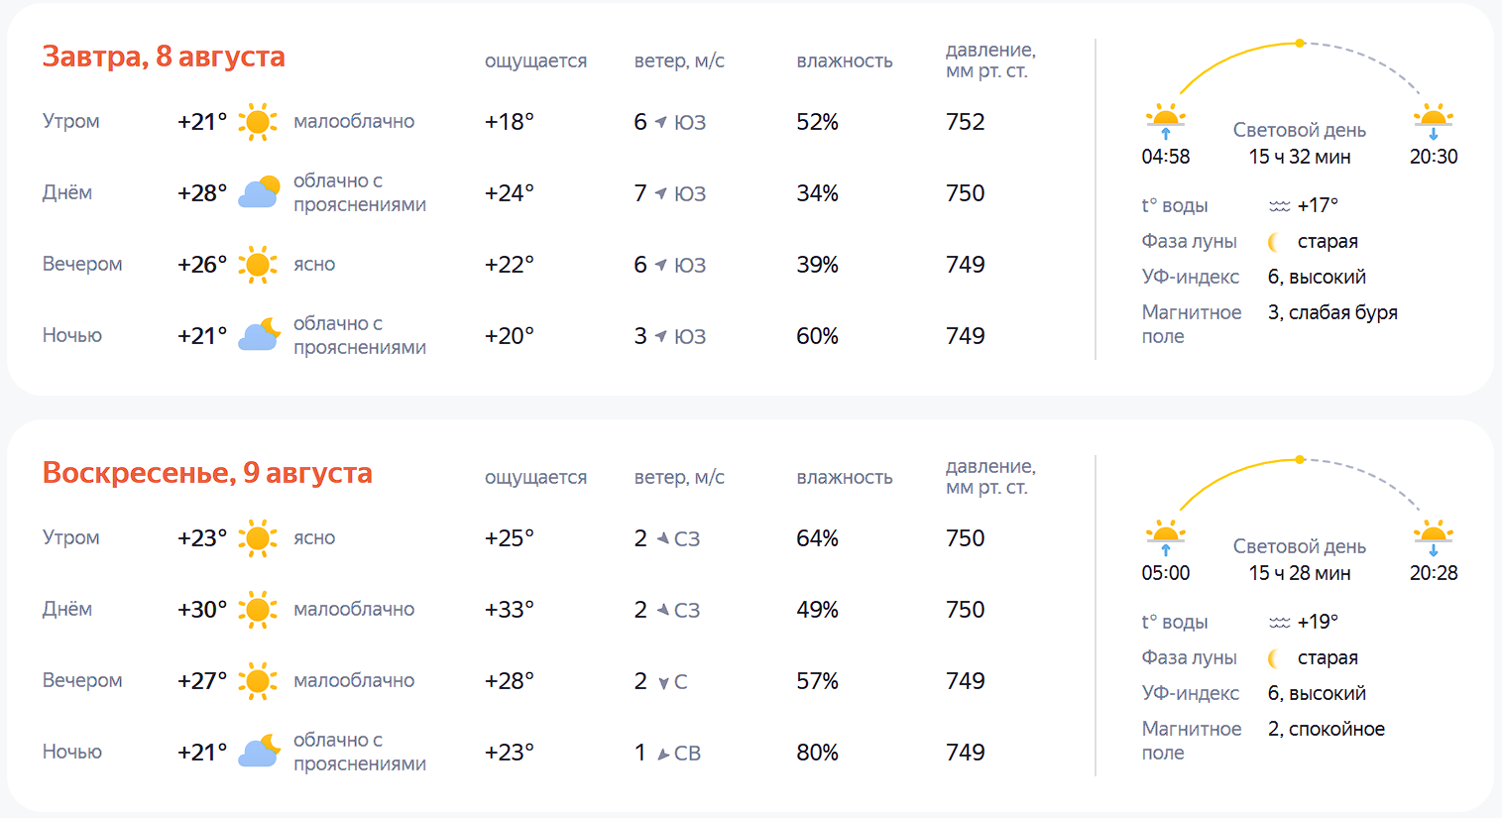Click the sun arc peak for August 8
Viewport: 1502px width, 818px height.
click(x=1300, y=43)
